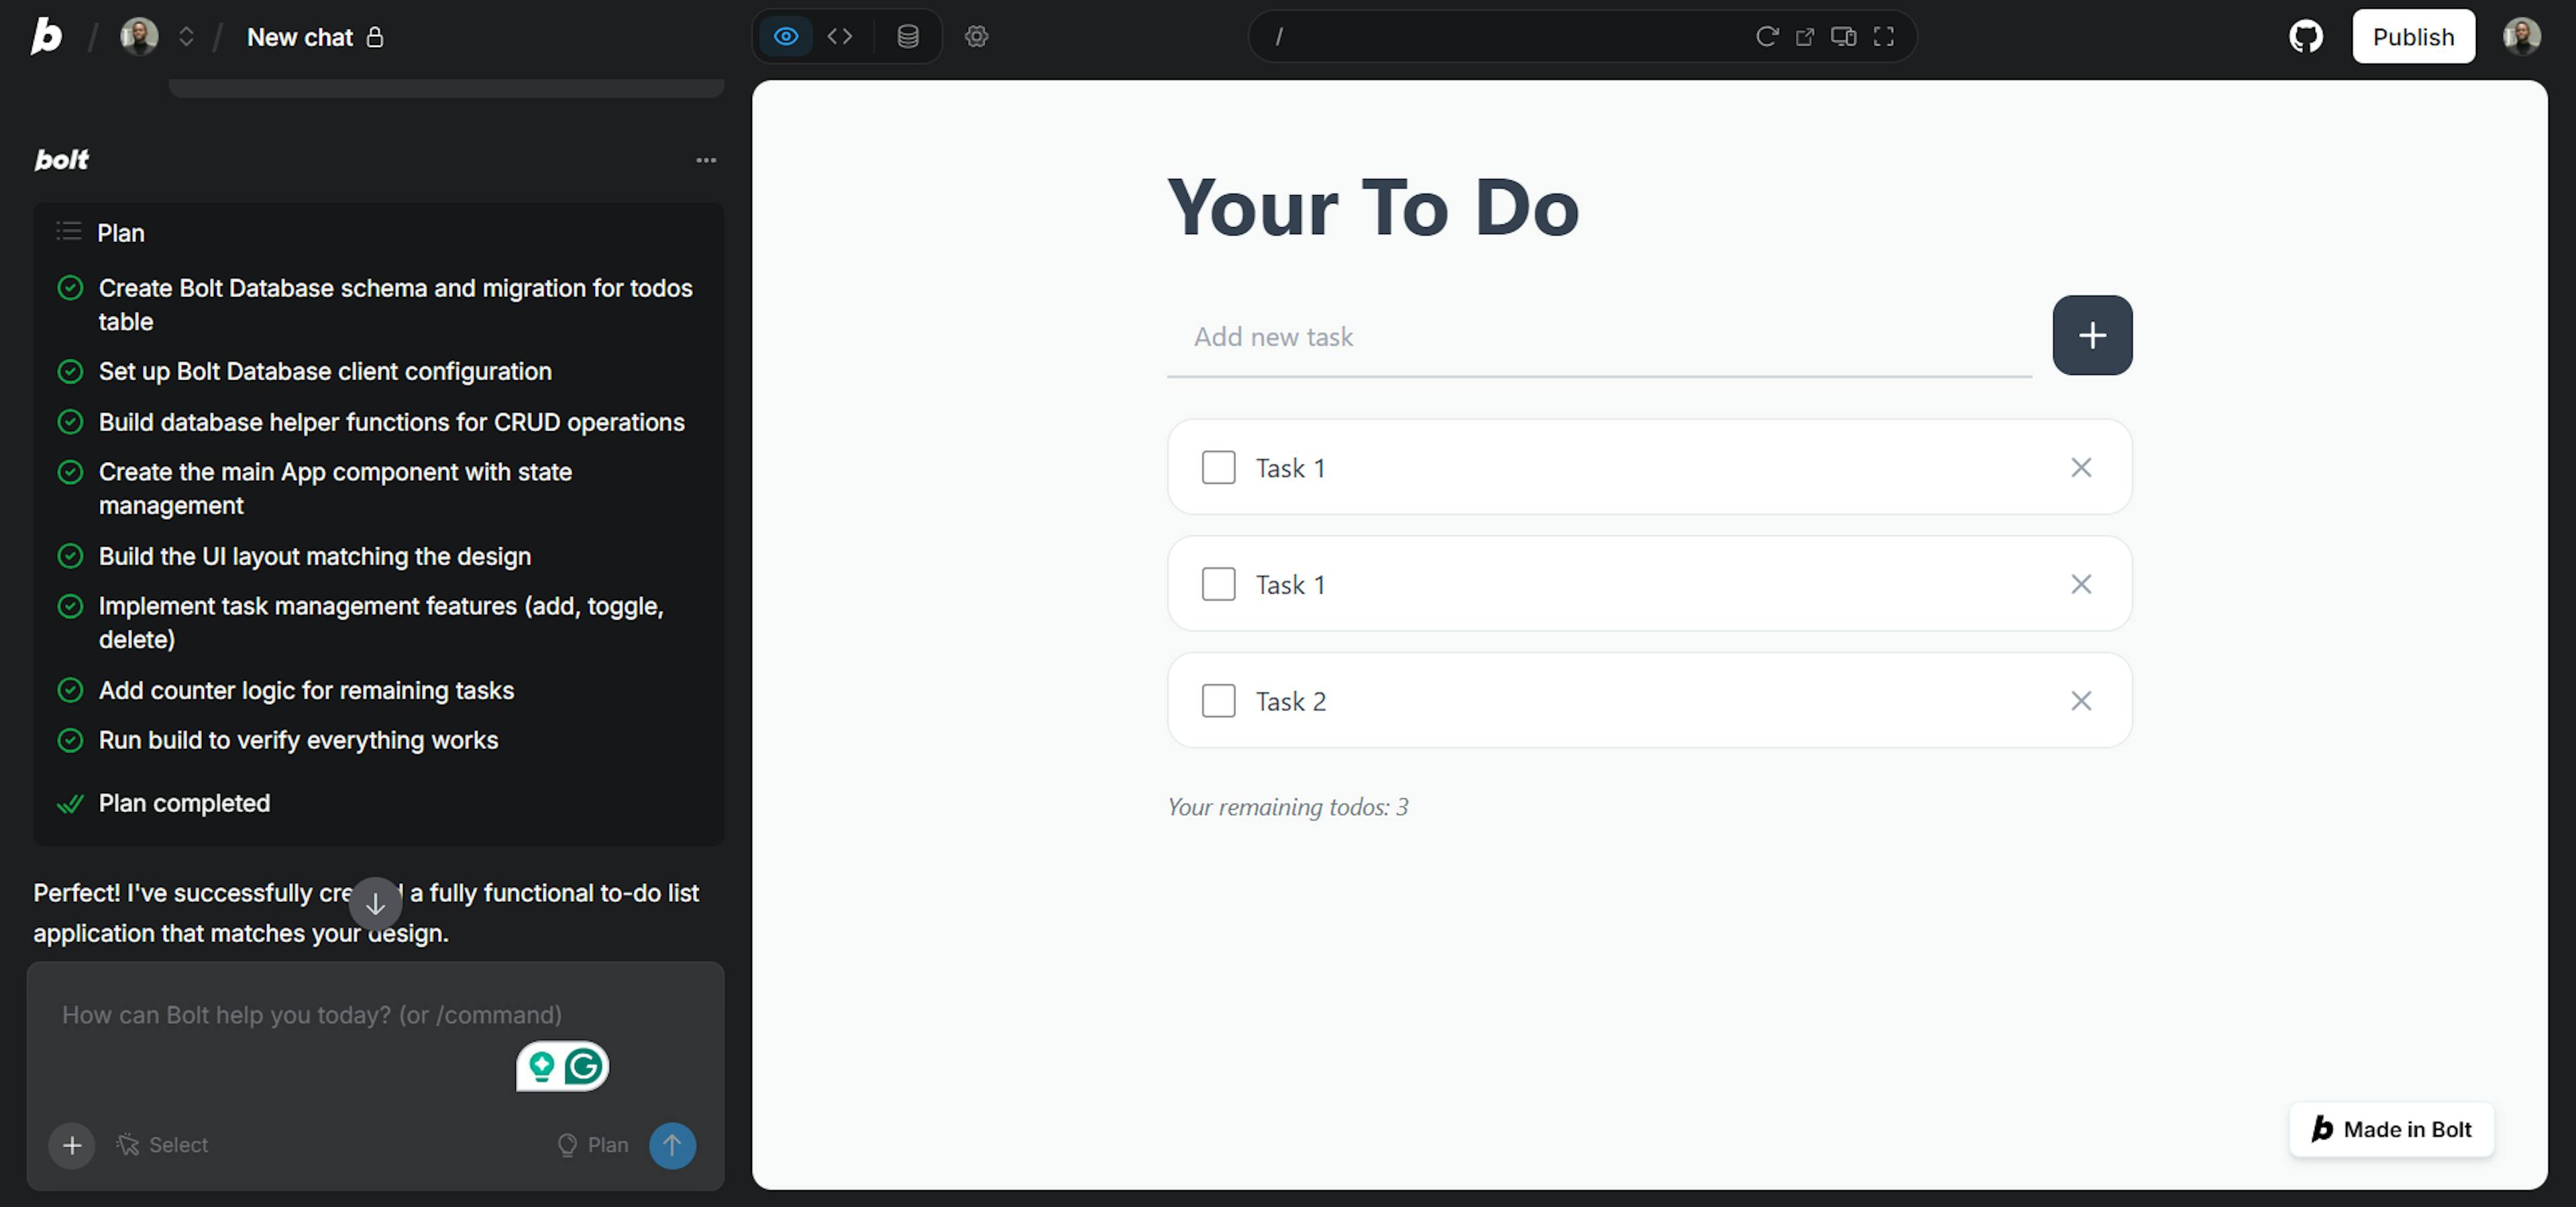This screenshot has width=2576, height=1207.
Task: Click the Add new task field
Action: pyautogui.click(x=1598, y=338)
